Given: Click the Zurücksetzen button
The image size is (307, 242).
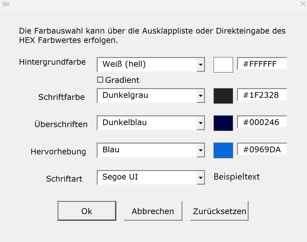Looking at the screenshot, I should 219,211.
